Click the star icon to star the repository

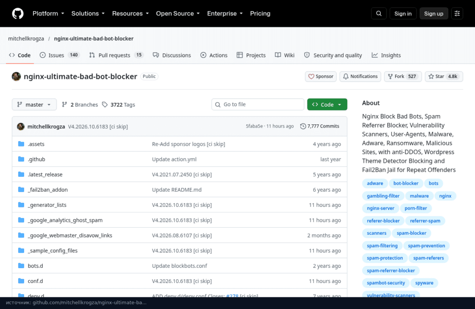(431, 77)
